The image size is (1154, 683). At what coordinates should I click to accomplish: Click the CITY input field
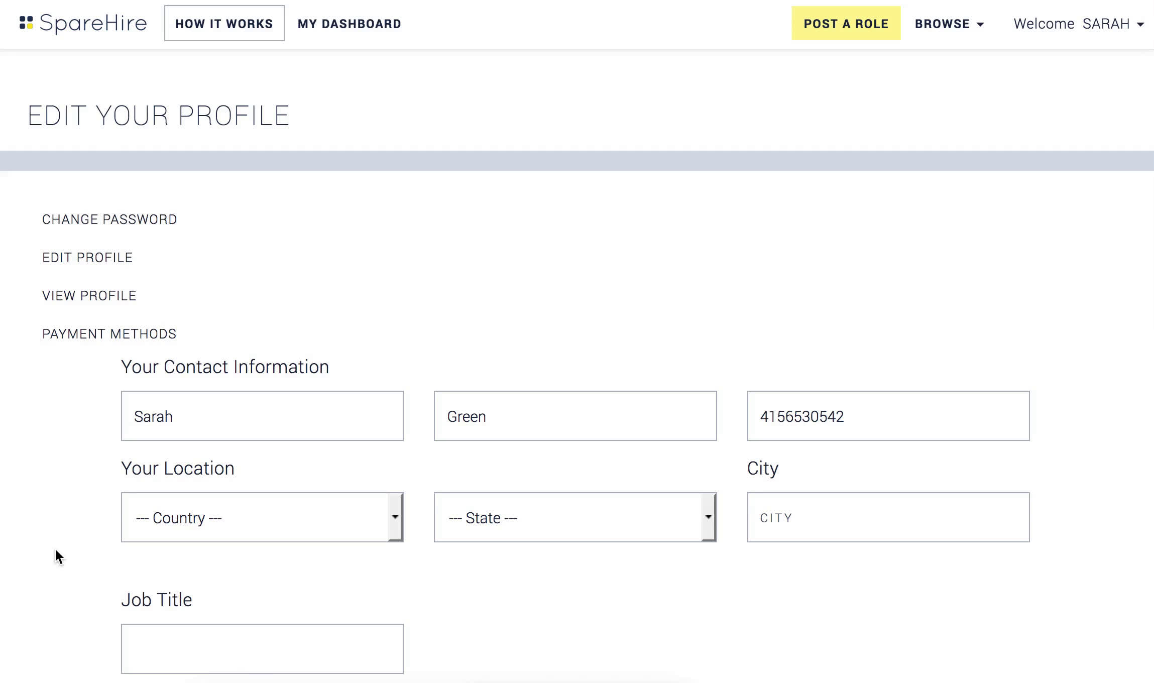[x=888, y=517]
